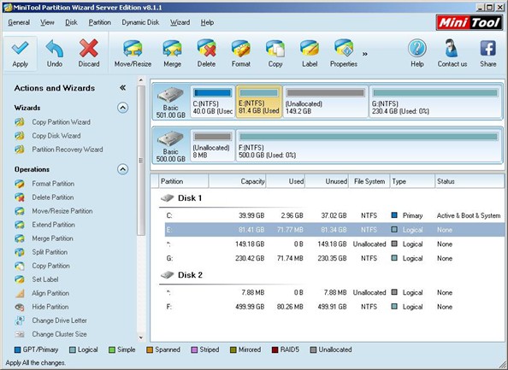
Task: Choose Extend Partition operation
Action: click(x=45, y=225)
